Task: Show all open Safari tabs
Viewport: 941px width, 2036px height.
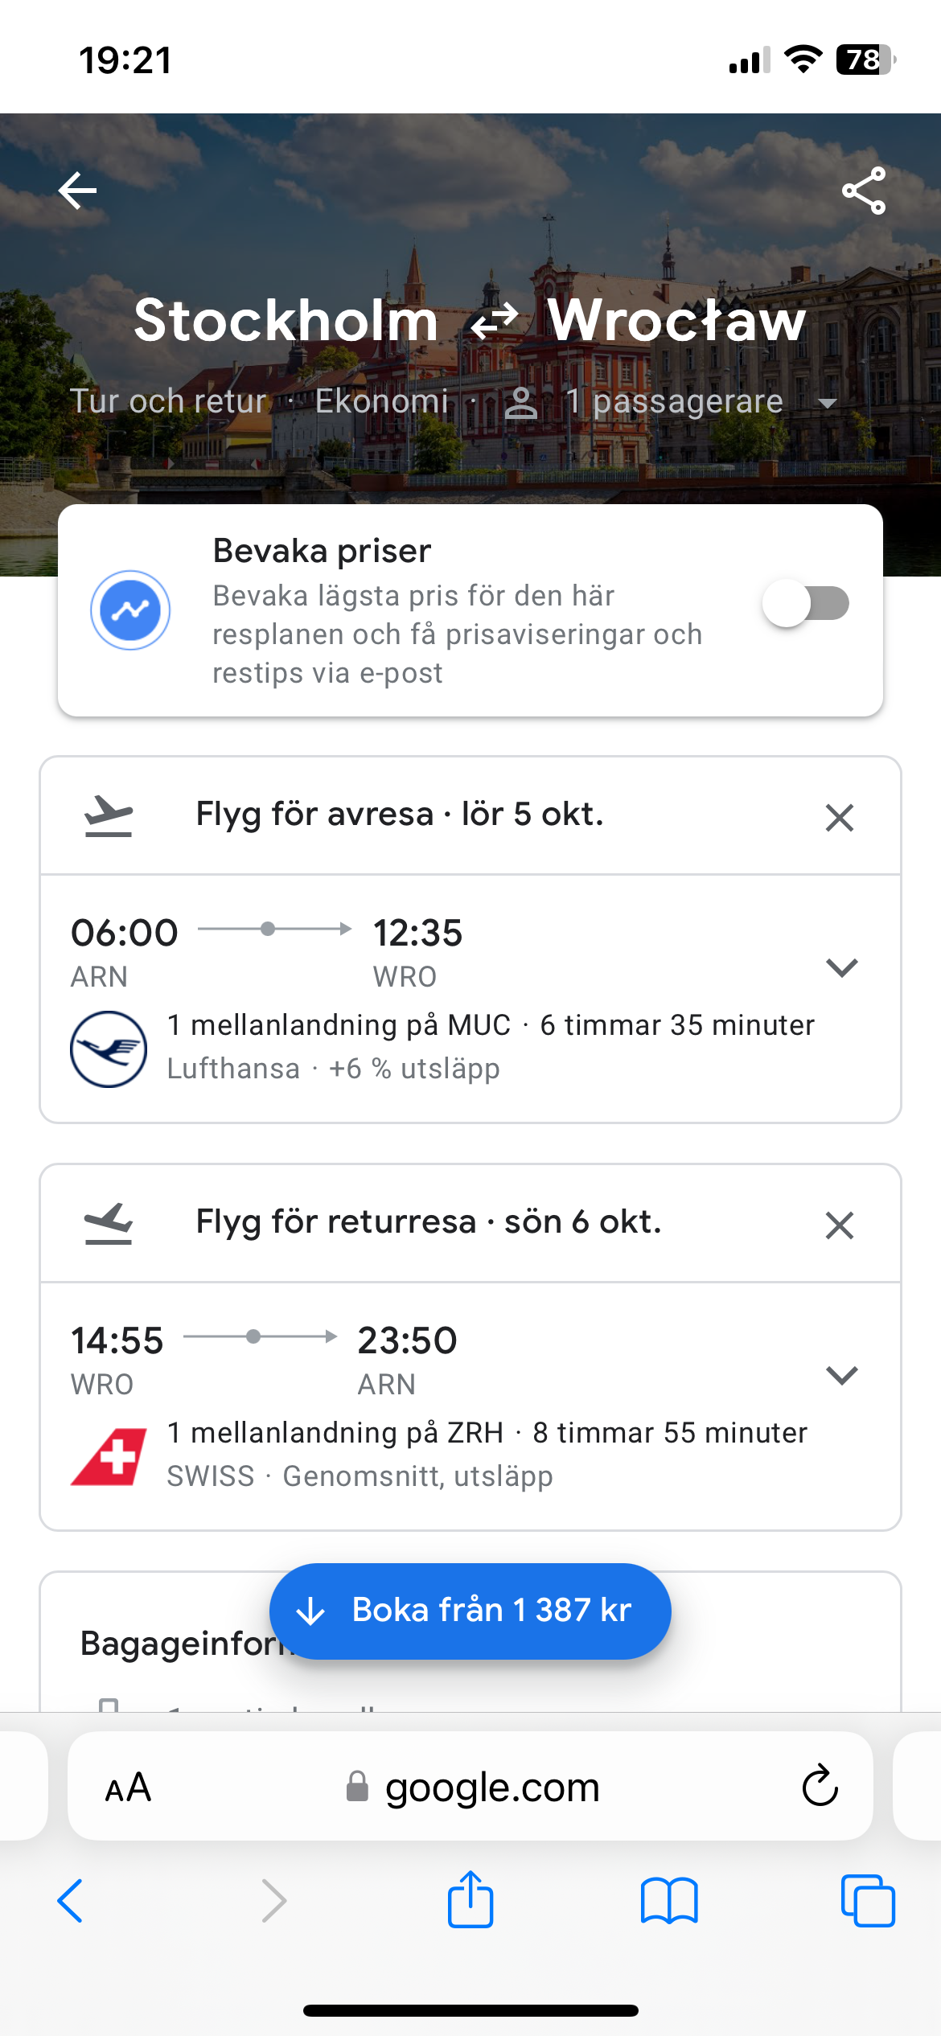Action: click(x=867, y=1901)
